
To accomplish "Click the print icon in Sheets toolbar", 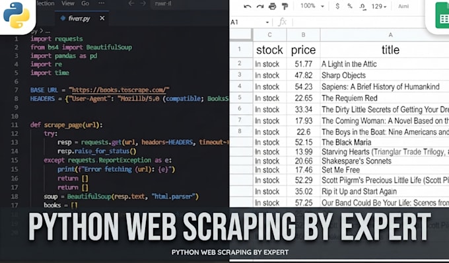I will 272,7.
